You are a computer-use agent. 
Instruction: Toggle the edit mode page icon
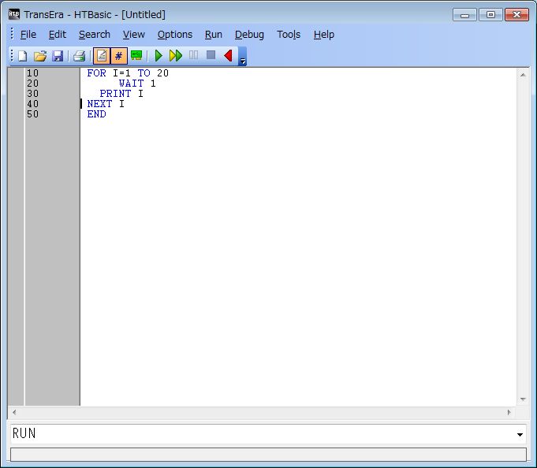[x=102, y=56]
